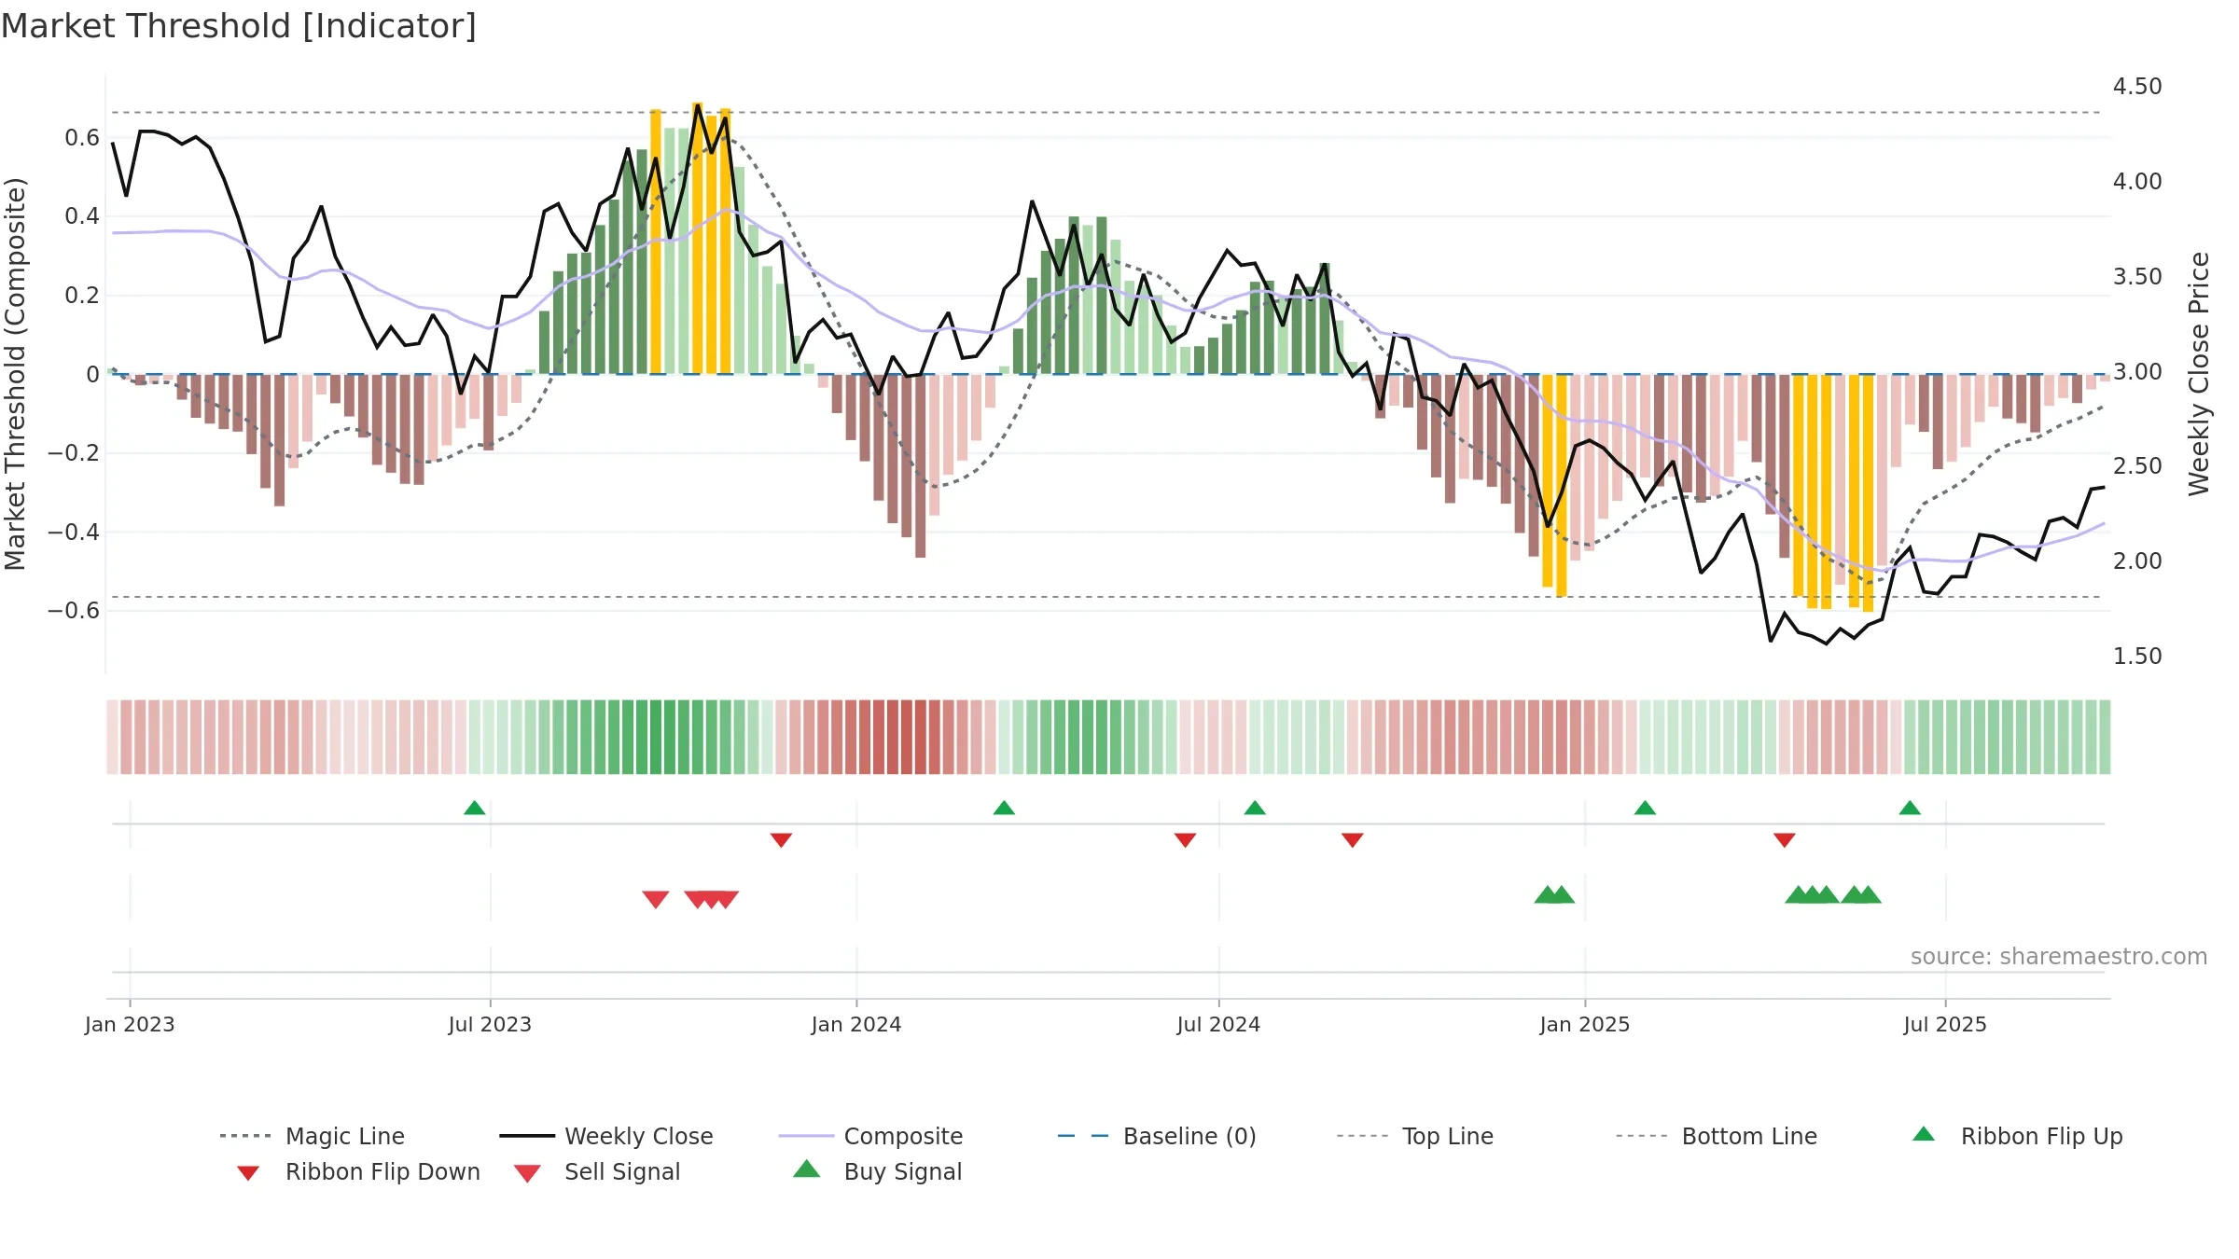The image size is (2239, 1259).
Task: Click the −0.6 left axis tick label
Action: 74,611
